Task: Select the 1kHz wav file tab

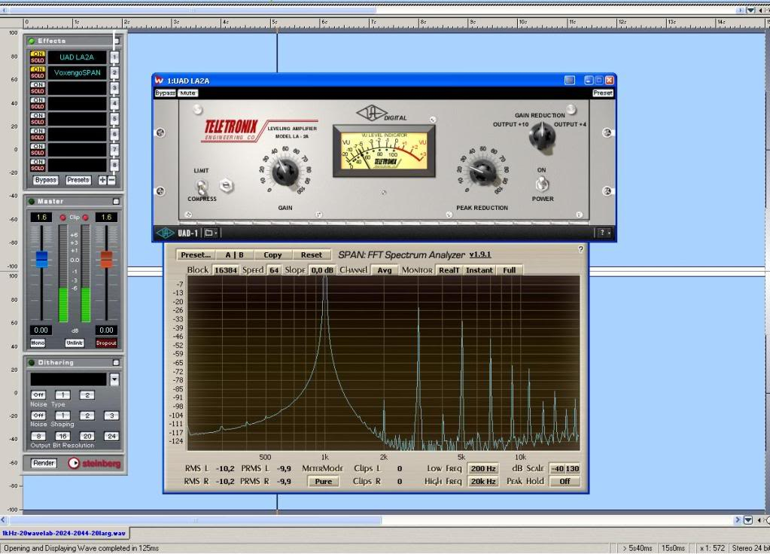Action: click(64, 533)
